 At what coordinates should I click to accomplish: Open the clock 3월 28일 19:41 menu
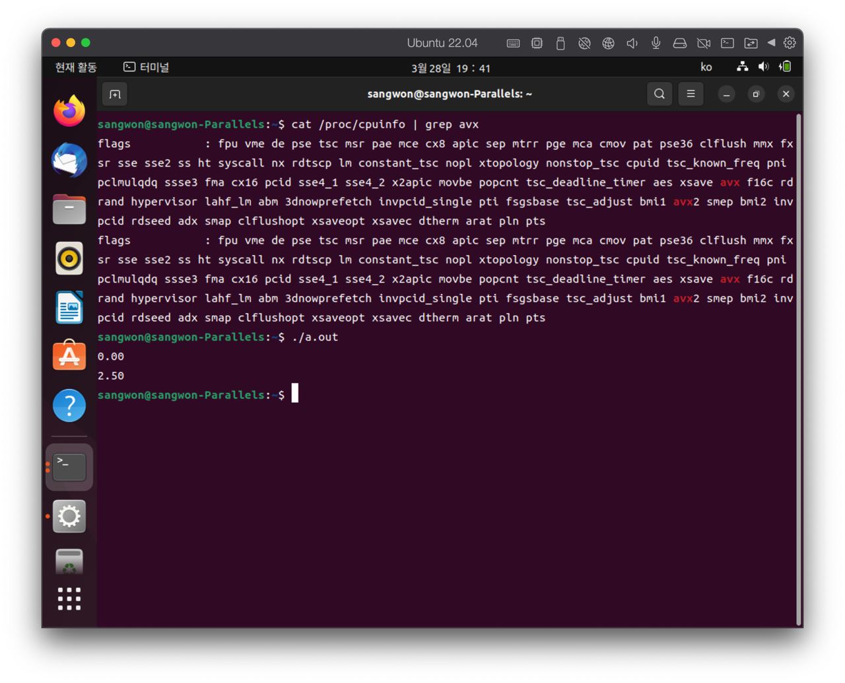(x=451, y=68)
